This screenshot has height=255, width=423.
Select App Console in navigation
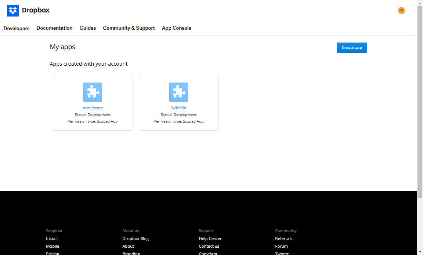tap(176, 28)
